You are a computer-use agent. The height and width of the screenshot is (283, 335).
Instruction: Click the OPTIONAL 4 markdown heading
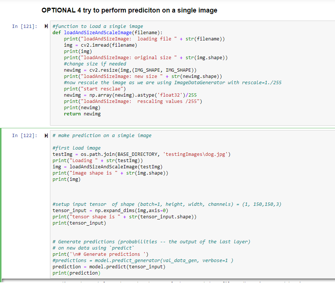pos(129,10)
